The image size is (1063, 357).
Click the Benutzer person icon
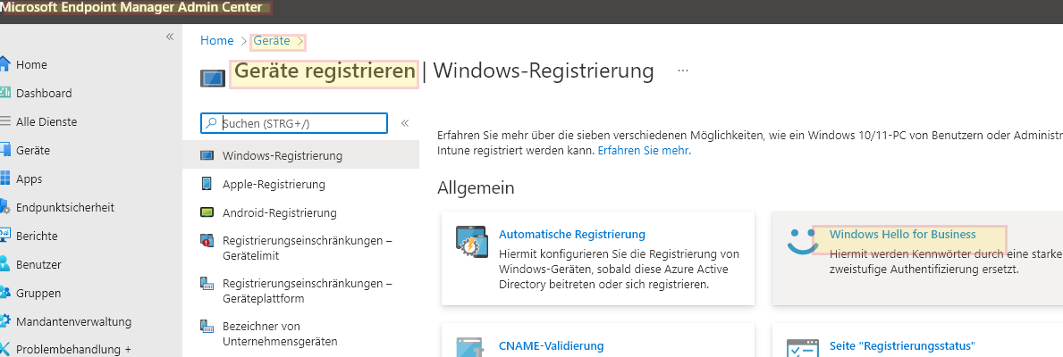coord(4,264)
